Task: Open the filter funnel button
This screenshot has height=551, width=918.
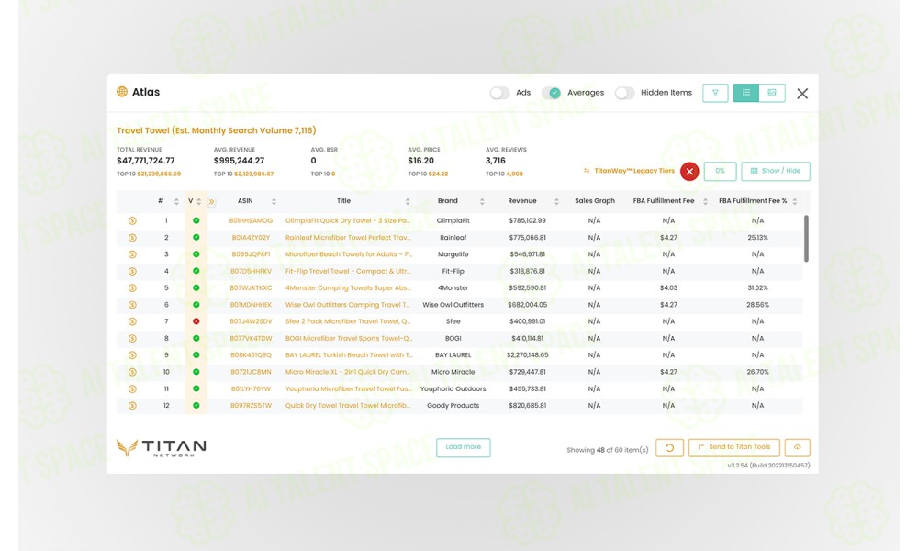Action: [715, 93]
